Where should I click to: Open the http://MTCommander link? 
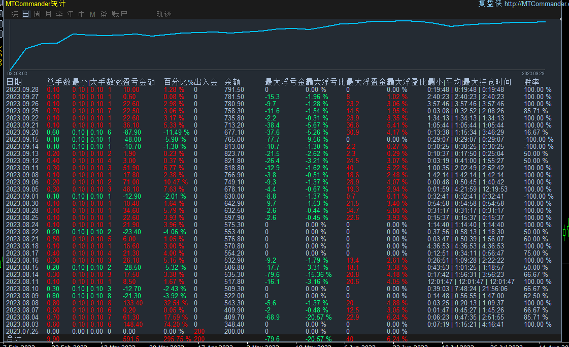[x=537, y=4]
